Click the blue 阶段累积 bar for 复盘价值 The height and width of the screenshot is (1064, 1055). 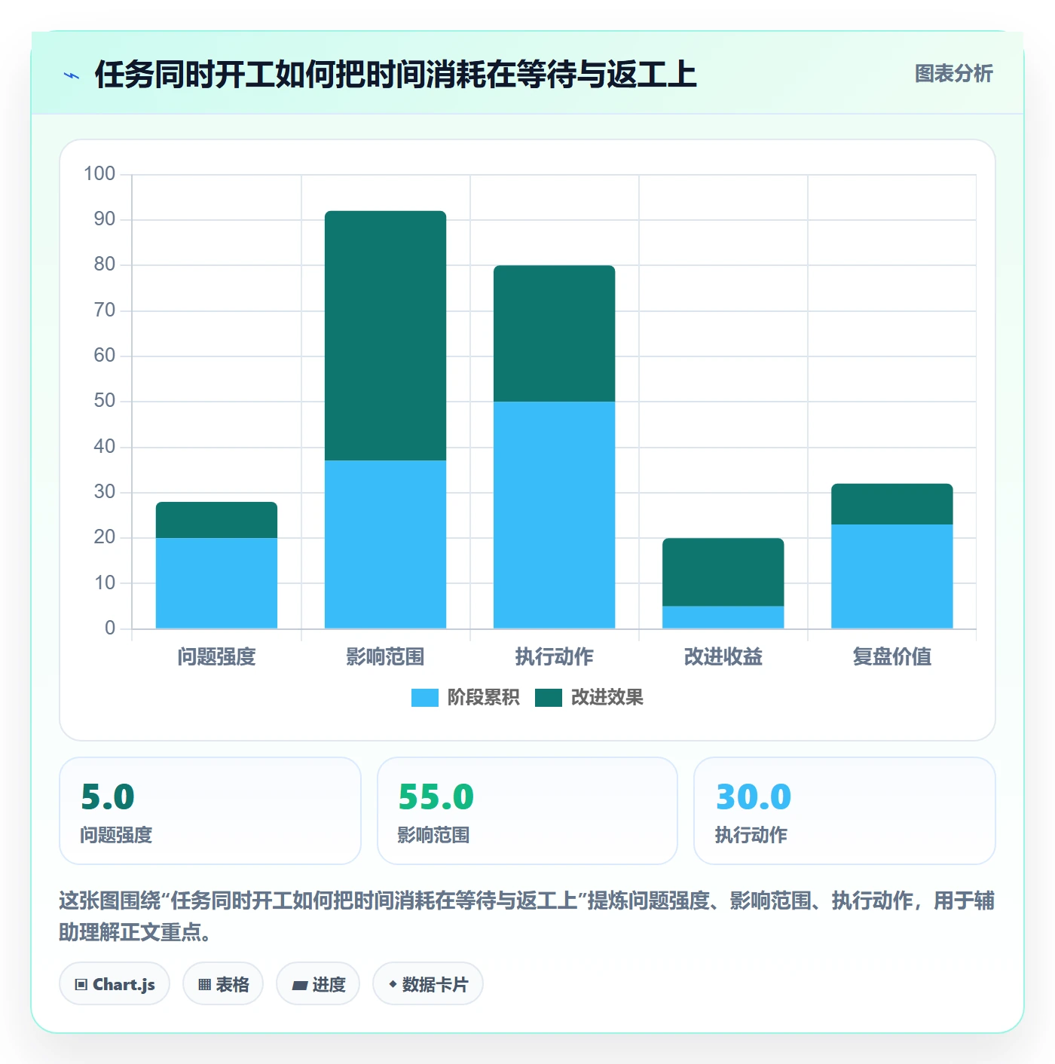click(891, 576)
